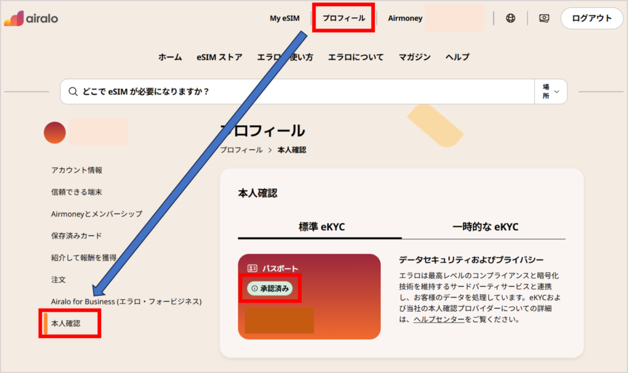Open My eSIM in the navigation bar

pyautogui.click(x=284, y=18)
